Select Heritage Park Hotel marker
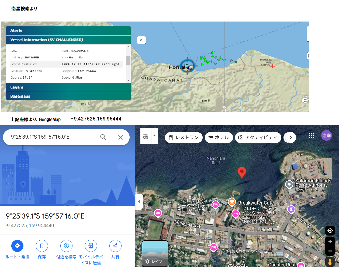The height and width of the screenshot is (267, 353). pyautogui.click(x=215, y=205)
